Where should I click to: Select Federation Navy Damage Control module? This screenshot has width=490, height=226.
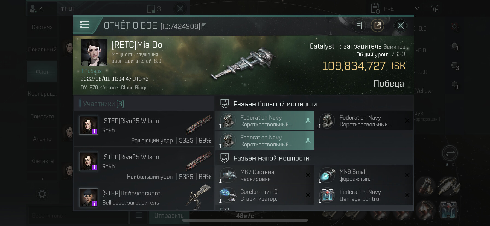pos(366,195)
